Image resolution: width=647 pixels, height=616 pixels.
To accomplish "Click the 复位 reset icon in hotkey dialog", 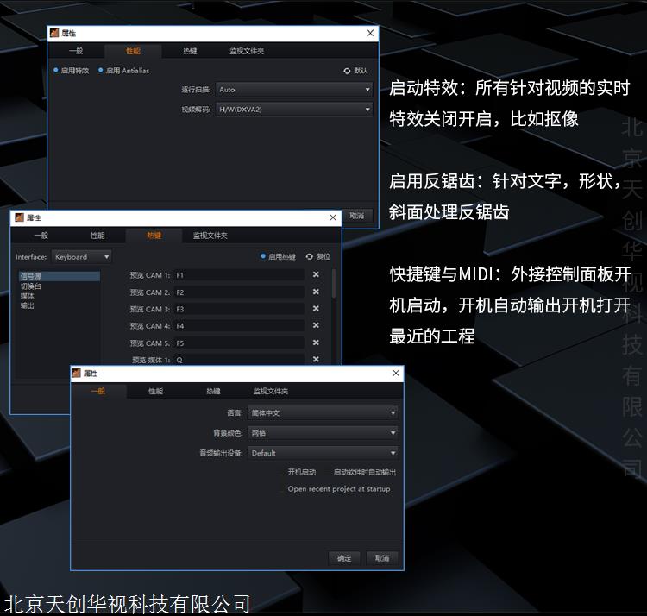I will [x=310, y=256].
